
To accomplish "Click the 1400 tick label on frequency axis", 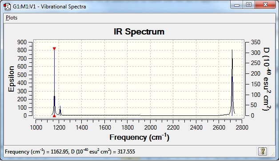I will (82, 127).
